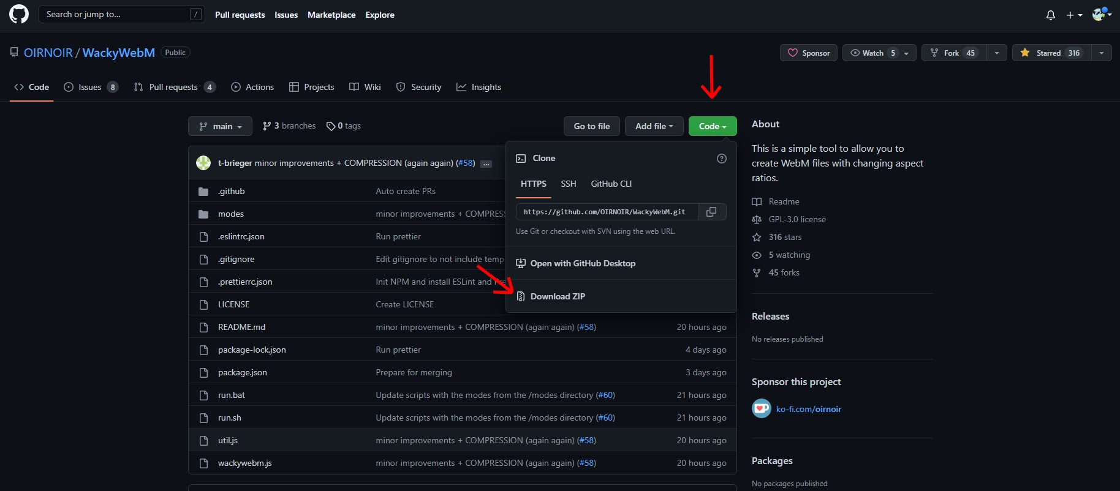
Task: Open Issues in top navigation
Action: (x=286, y=15)
